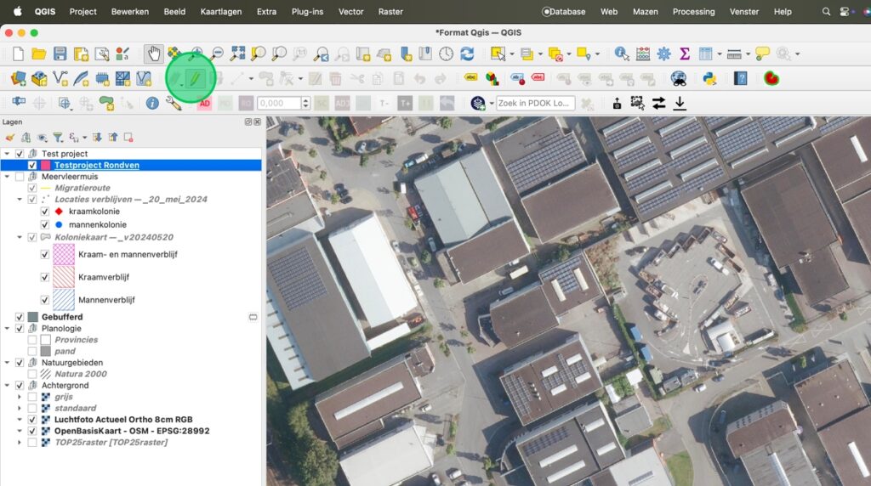The image size is (871, 486).
Task: Select the Pan Map hand tool
Action: pos(153,54)
